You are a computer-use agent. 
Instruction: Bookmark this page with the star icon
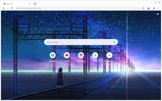(143, 8)
